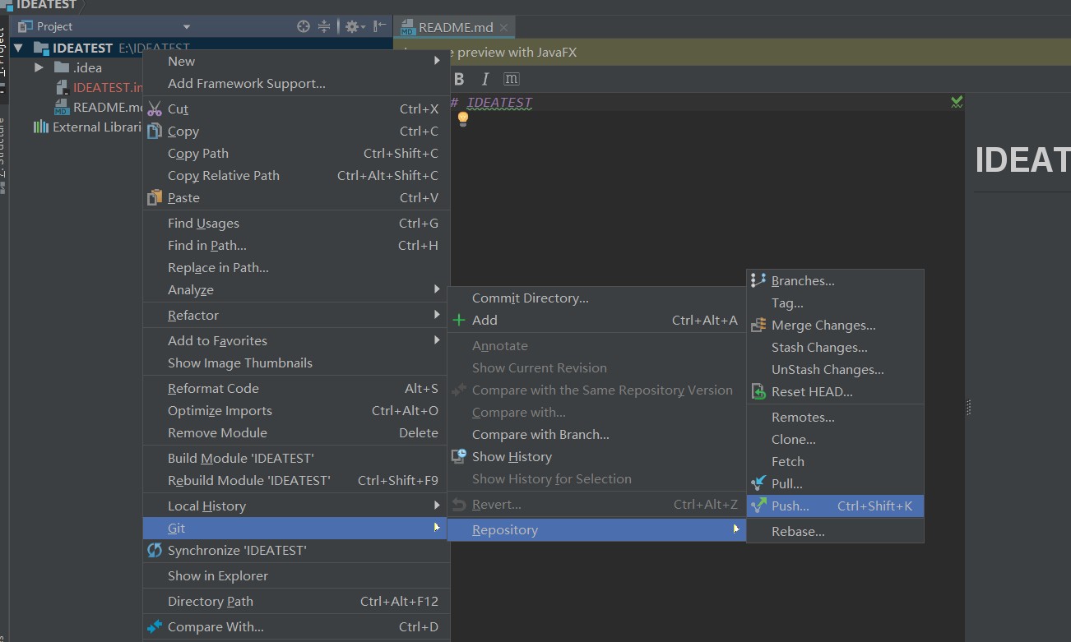Choose Stash Changes
Viewport: 1071px width, 642px height.
(836, 347)
